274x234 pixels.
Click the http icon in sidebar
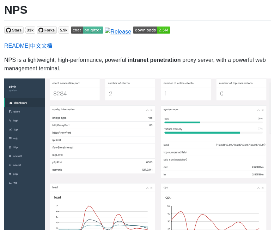[x=10, y=147]
